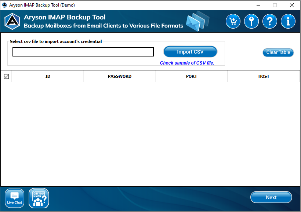Open the key activation icon

(251, 21)
